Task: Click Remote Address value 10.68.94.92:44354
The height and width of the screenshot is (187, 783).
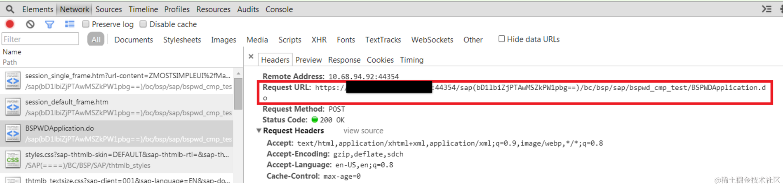Action: click(363, 77)
